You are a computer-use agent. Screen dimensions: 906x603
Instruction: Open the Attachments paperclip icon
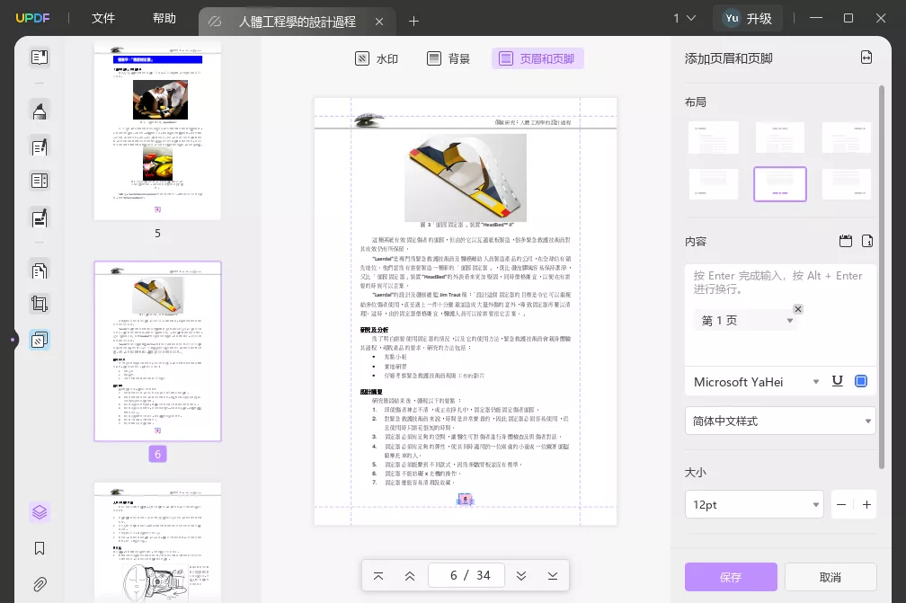click(x=40, y=584)
